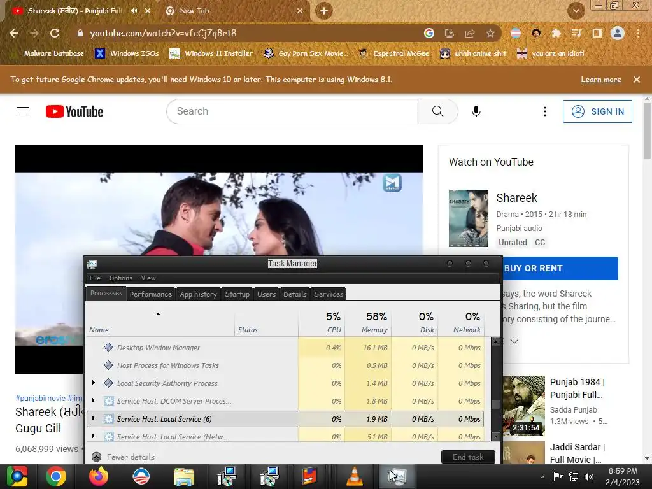The width and height of the screenshot is (652, 489).
Task: Click the Google icon in address bar
Action: (x=429, y=33)
